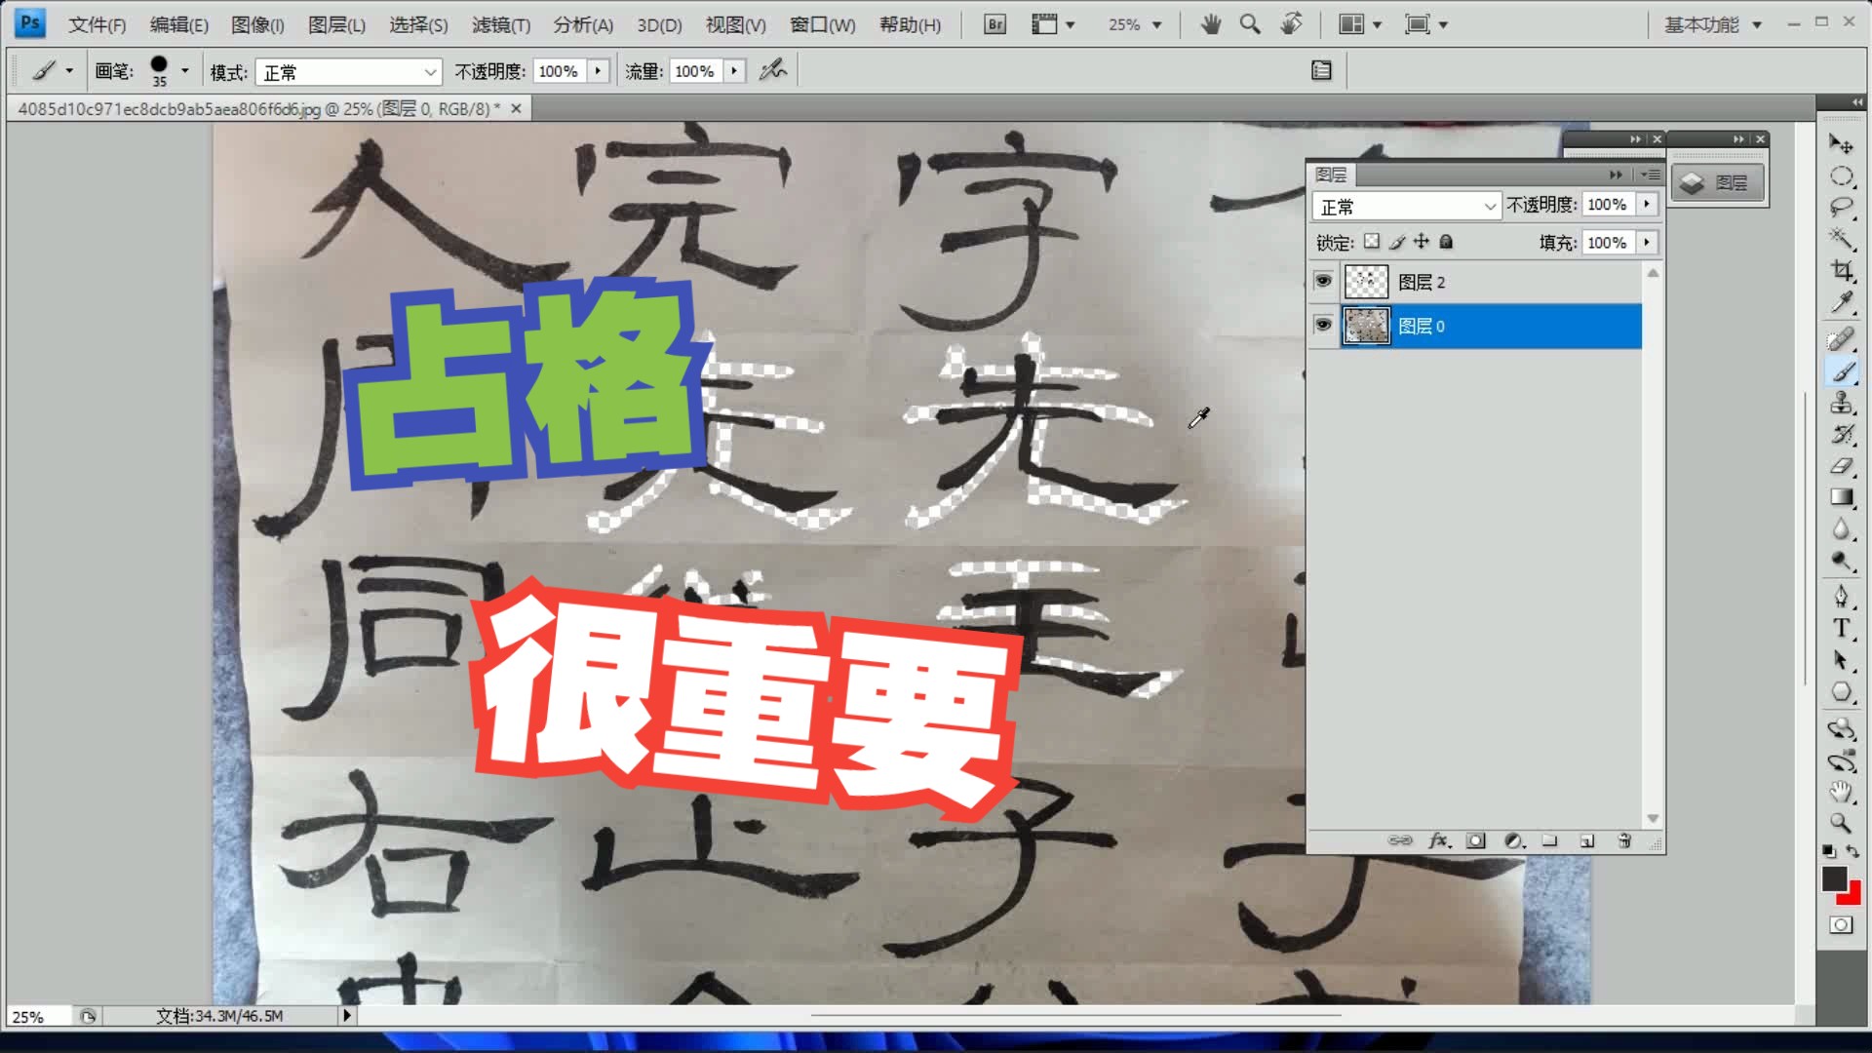
Task: Open the brush panel toggle icon
Action: coord(1321,70)
